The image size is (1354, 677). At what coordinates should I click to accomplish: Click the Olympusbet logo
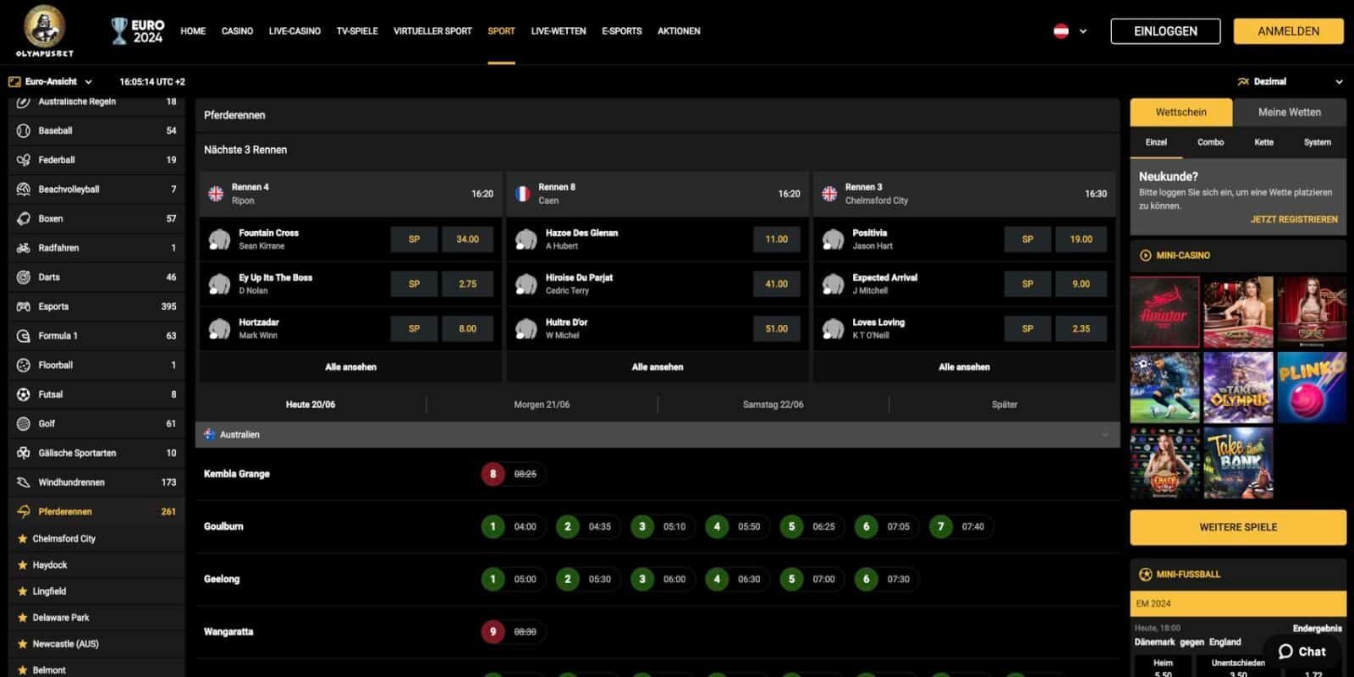coord(44,31)
